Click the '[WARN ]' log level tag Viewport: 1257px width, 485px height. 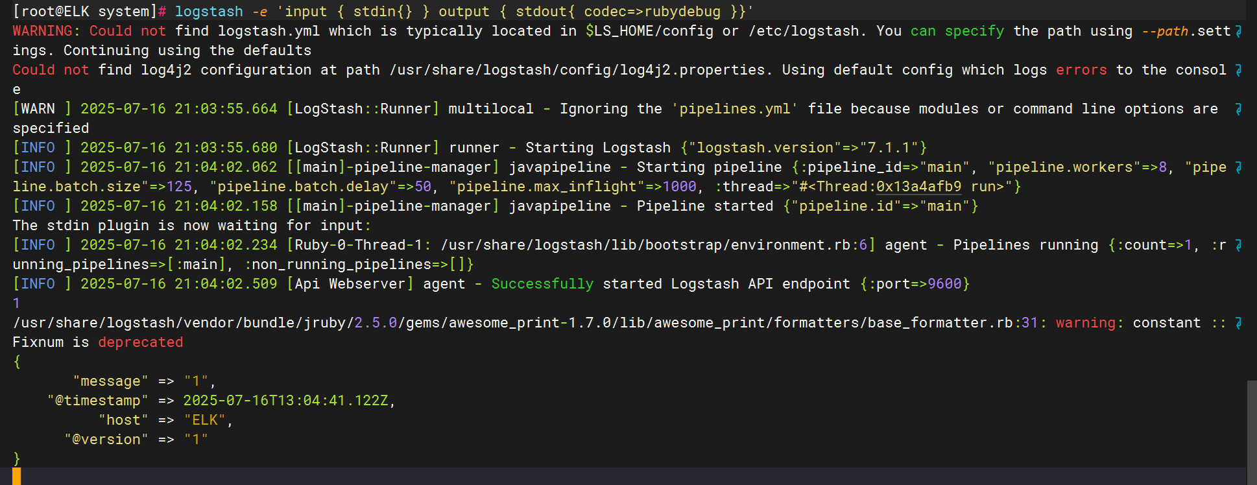tap(42, 109)
